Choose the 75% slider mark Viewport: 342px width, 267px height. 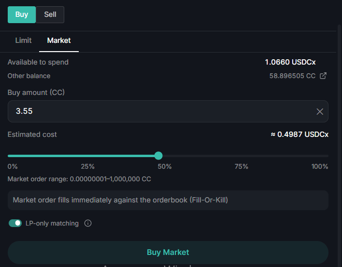(241, 167)
